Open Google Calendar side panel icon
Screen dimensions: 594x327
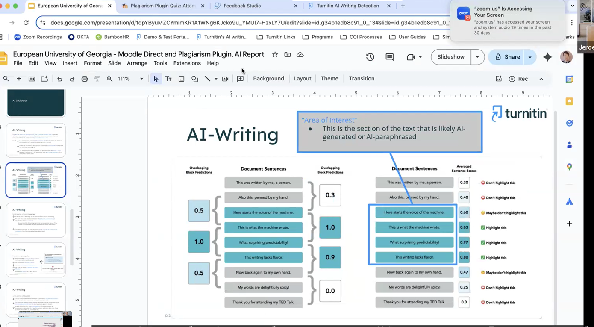569,79
